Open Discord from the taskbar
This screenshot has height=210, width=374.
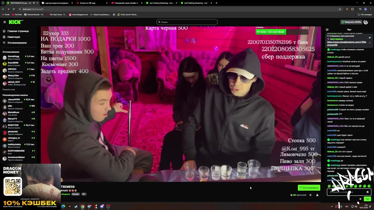(x=102, y=206)
